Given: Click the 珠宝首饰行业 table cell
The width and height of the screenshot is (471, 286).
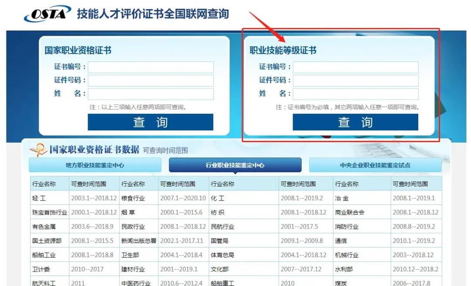Looking at the screenshot, I should pos(50,212).
